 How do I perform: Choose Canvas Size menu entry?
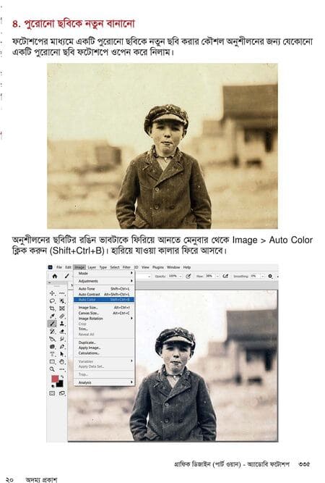(x=104, y=313)
